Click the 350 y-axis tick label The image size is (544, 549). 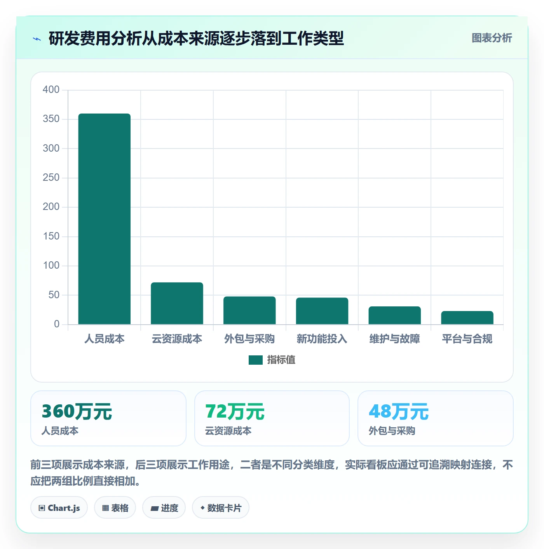pyautogui.click(x=51, y=119)
